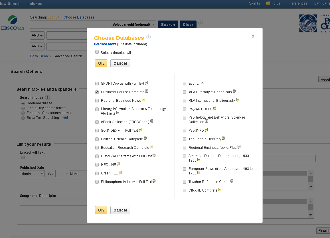Open the info note icon beside PsycINFO
Image resolution: width=330 pixels, height=238 pixels.
(x=206, y=130)
